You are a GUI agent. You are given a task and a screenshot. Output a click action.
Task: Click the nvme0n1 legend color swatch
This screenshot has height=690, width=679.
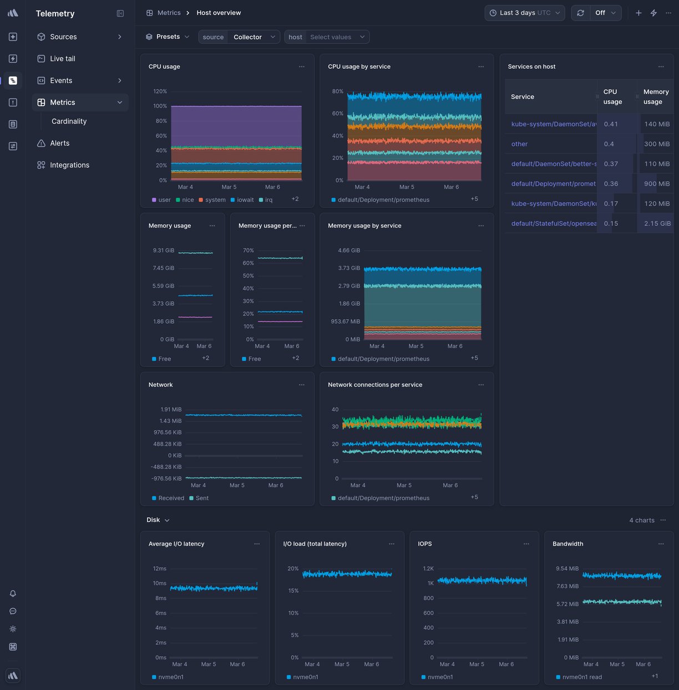click(x=154, y=677)
